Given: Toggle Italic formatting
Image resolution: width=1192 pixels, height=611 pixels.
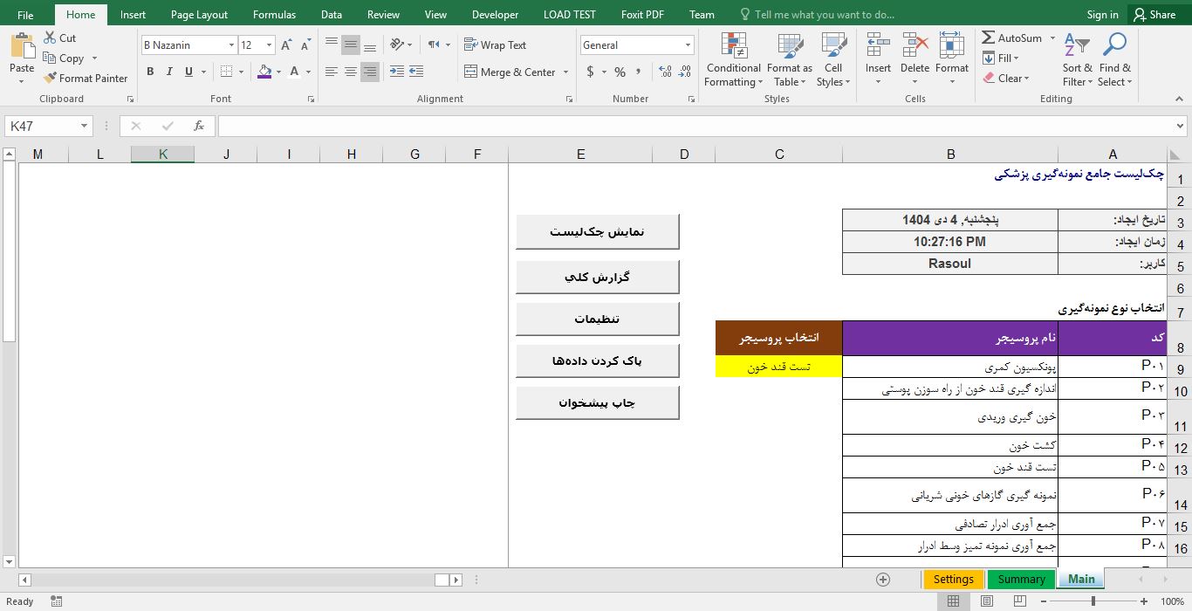Looking at the screenshot, I should [x=169, y=72].
